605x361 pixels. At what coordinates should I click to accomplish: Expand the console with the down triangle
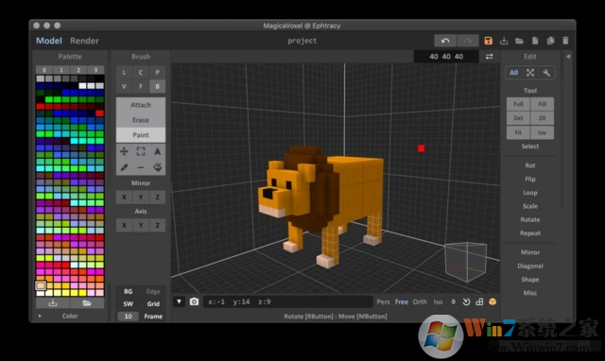[x=179, y=301]
